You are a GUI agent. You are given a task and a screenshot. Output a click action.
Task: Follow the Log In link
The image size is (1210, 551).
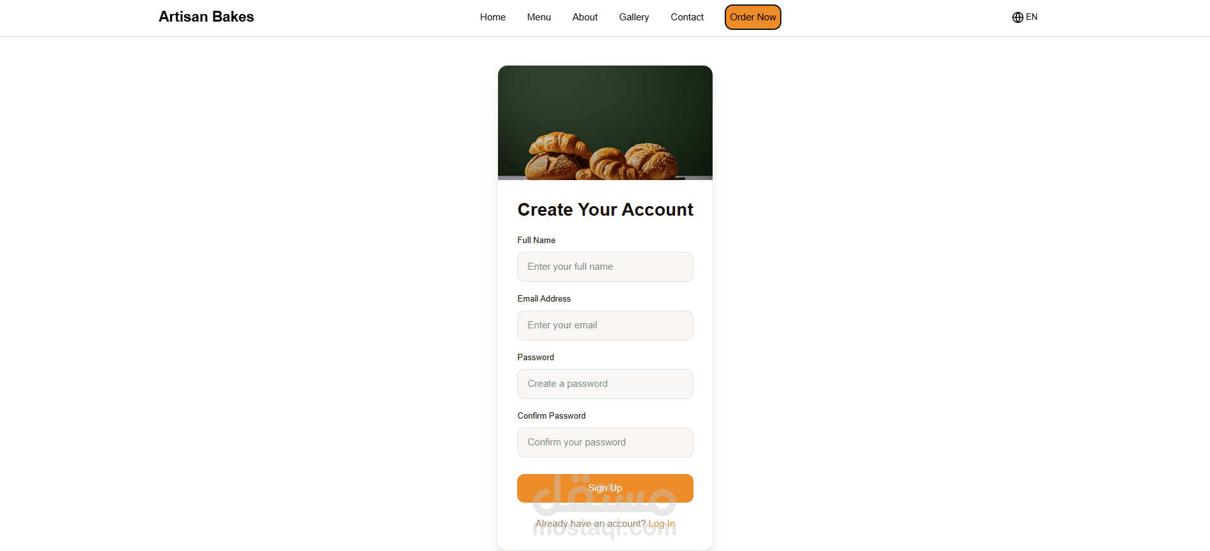coord(662,524)
